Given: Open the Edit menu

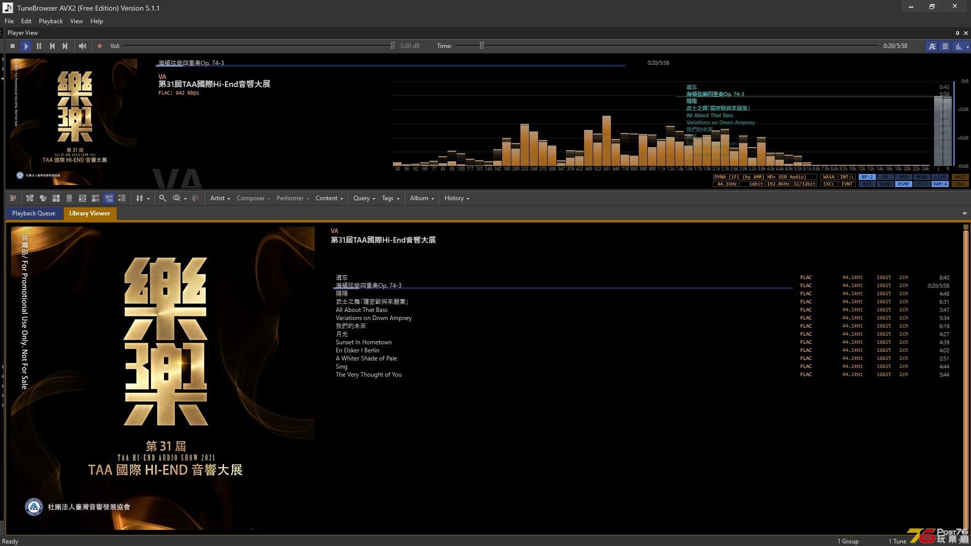Looking at the screenshot, I should pos(26,21).
